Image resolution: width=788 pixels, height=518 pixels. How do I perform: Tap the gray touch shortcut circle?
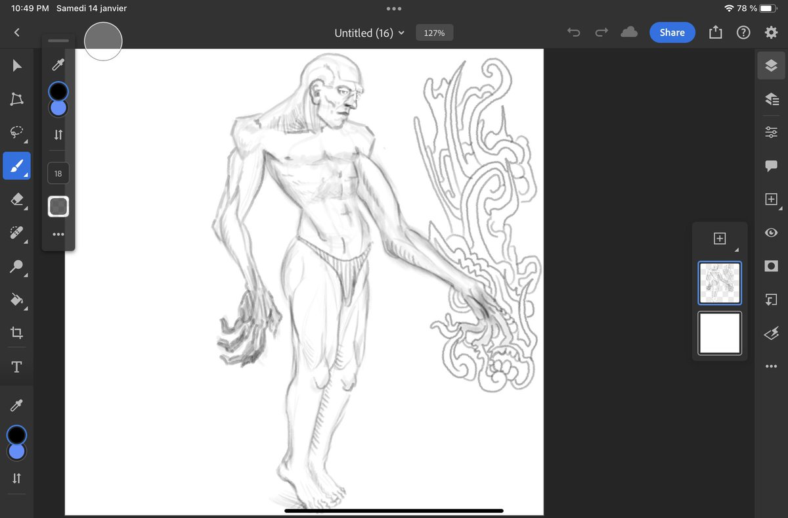pyautogui.click(x=103, y=41)
